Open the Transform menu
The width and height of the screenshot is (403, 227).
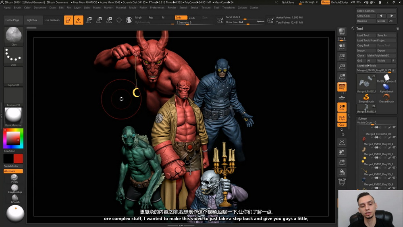228,8
